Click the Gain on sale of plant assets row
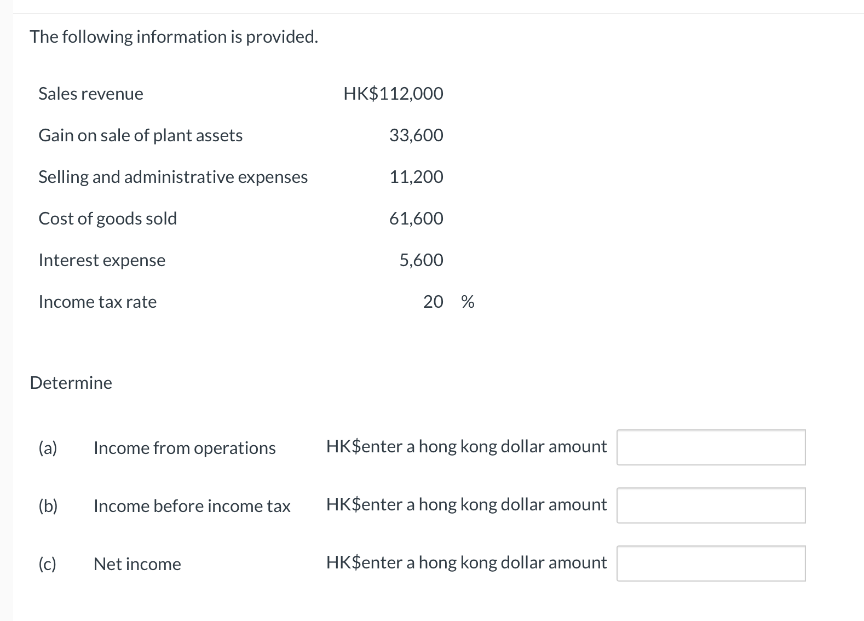The width and height of the screenshot is (864, 621). pos(140,135)
